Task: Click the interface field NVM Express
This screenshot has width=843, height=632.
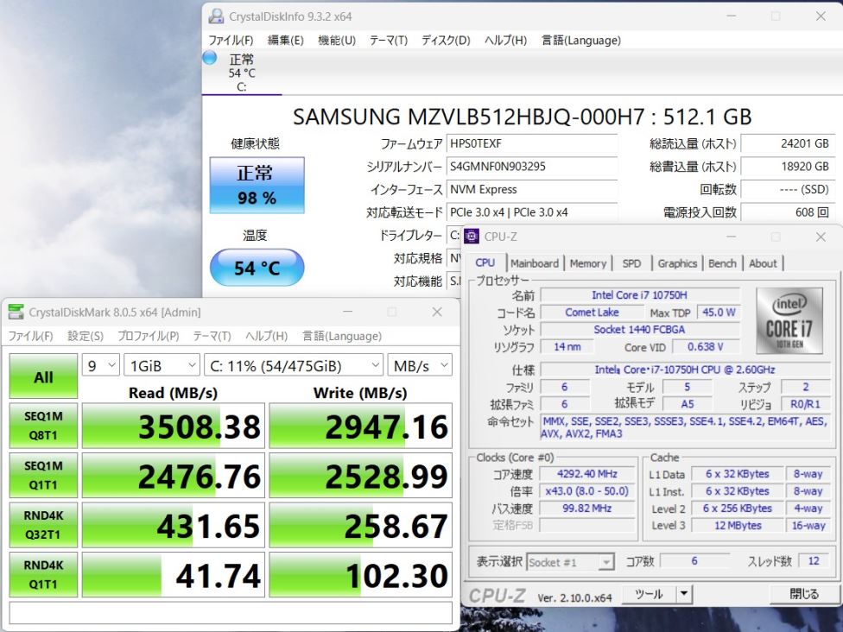Action: [532, 189]
